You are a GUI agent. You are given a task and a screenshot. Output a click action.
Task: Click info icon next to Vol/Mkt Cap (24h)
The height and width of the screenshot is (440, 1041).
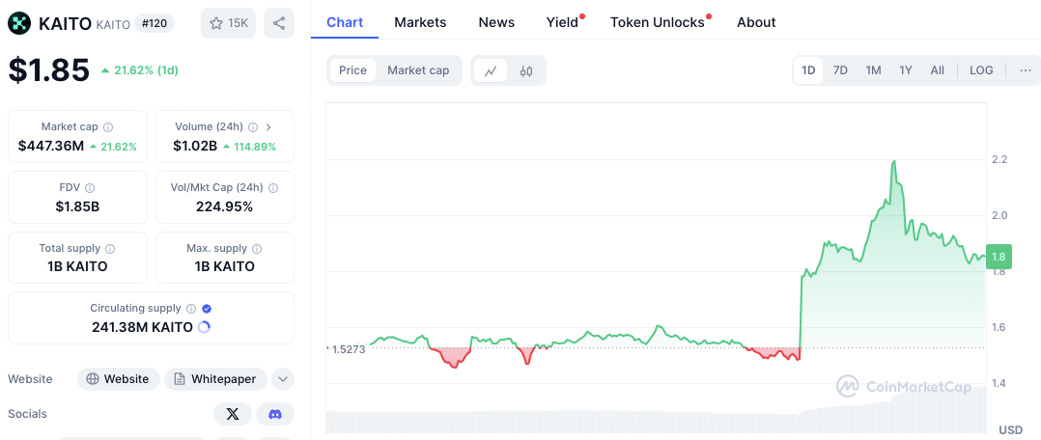coord(273,188)
